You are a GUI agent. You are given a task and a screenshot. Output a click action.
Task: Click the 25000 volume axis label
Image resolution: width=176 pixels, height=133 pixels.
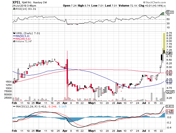[x=8, y=98]
